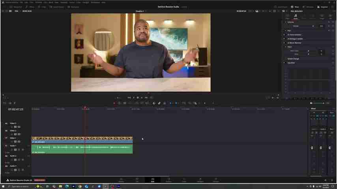Viewport: 337px width, 189px height.
Task: Click the Windows Start button
Action: (3, 186)
